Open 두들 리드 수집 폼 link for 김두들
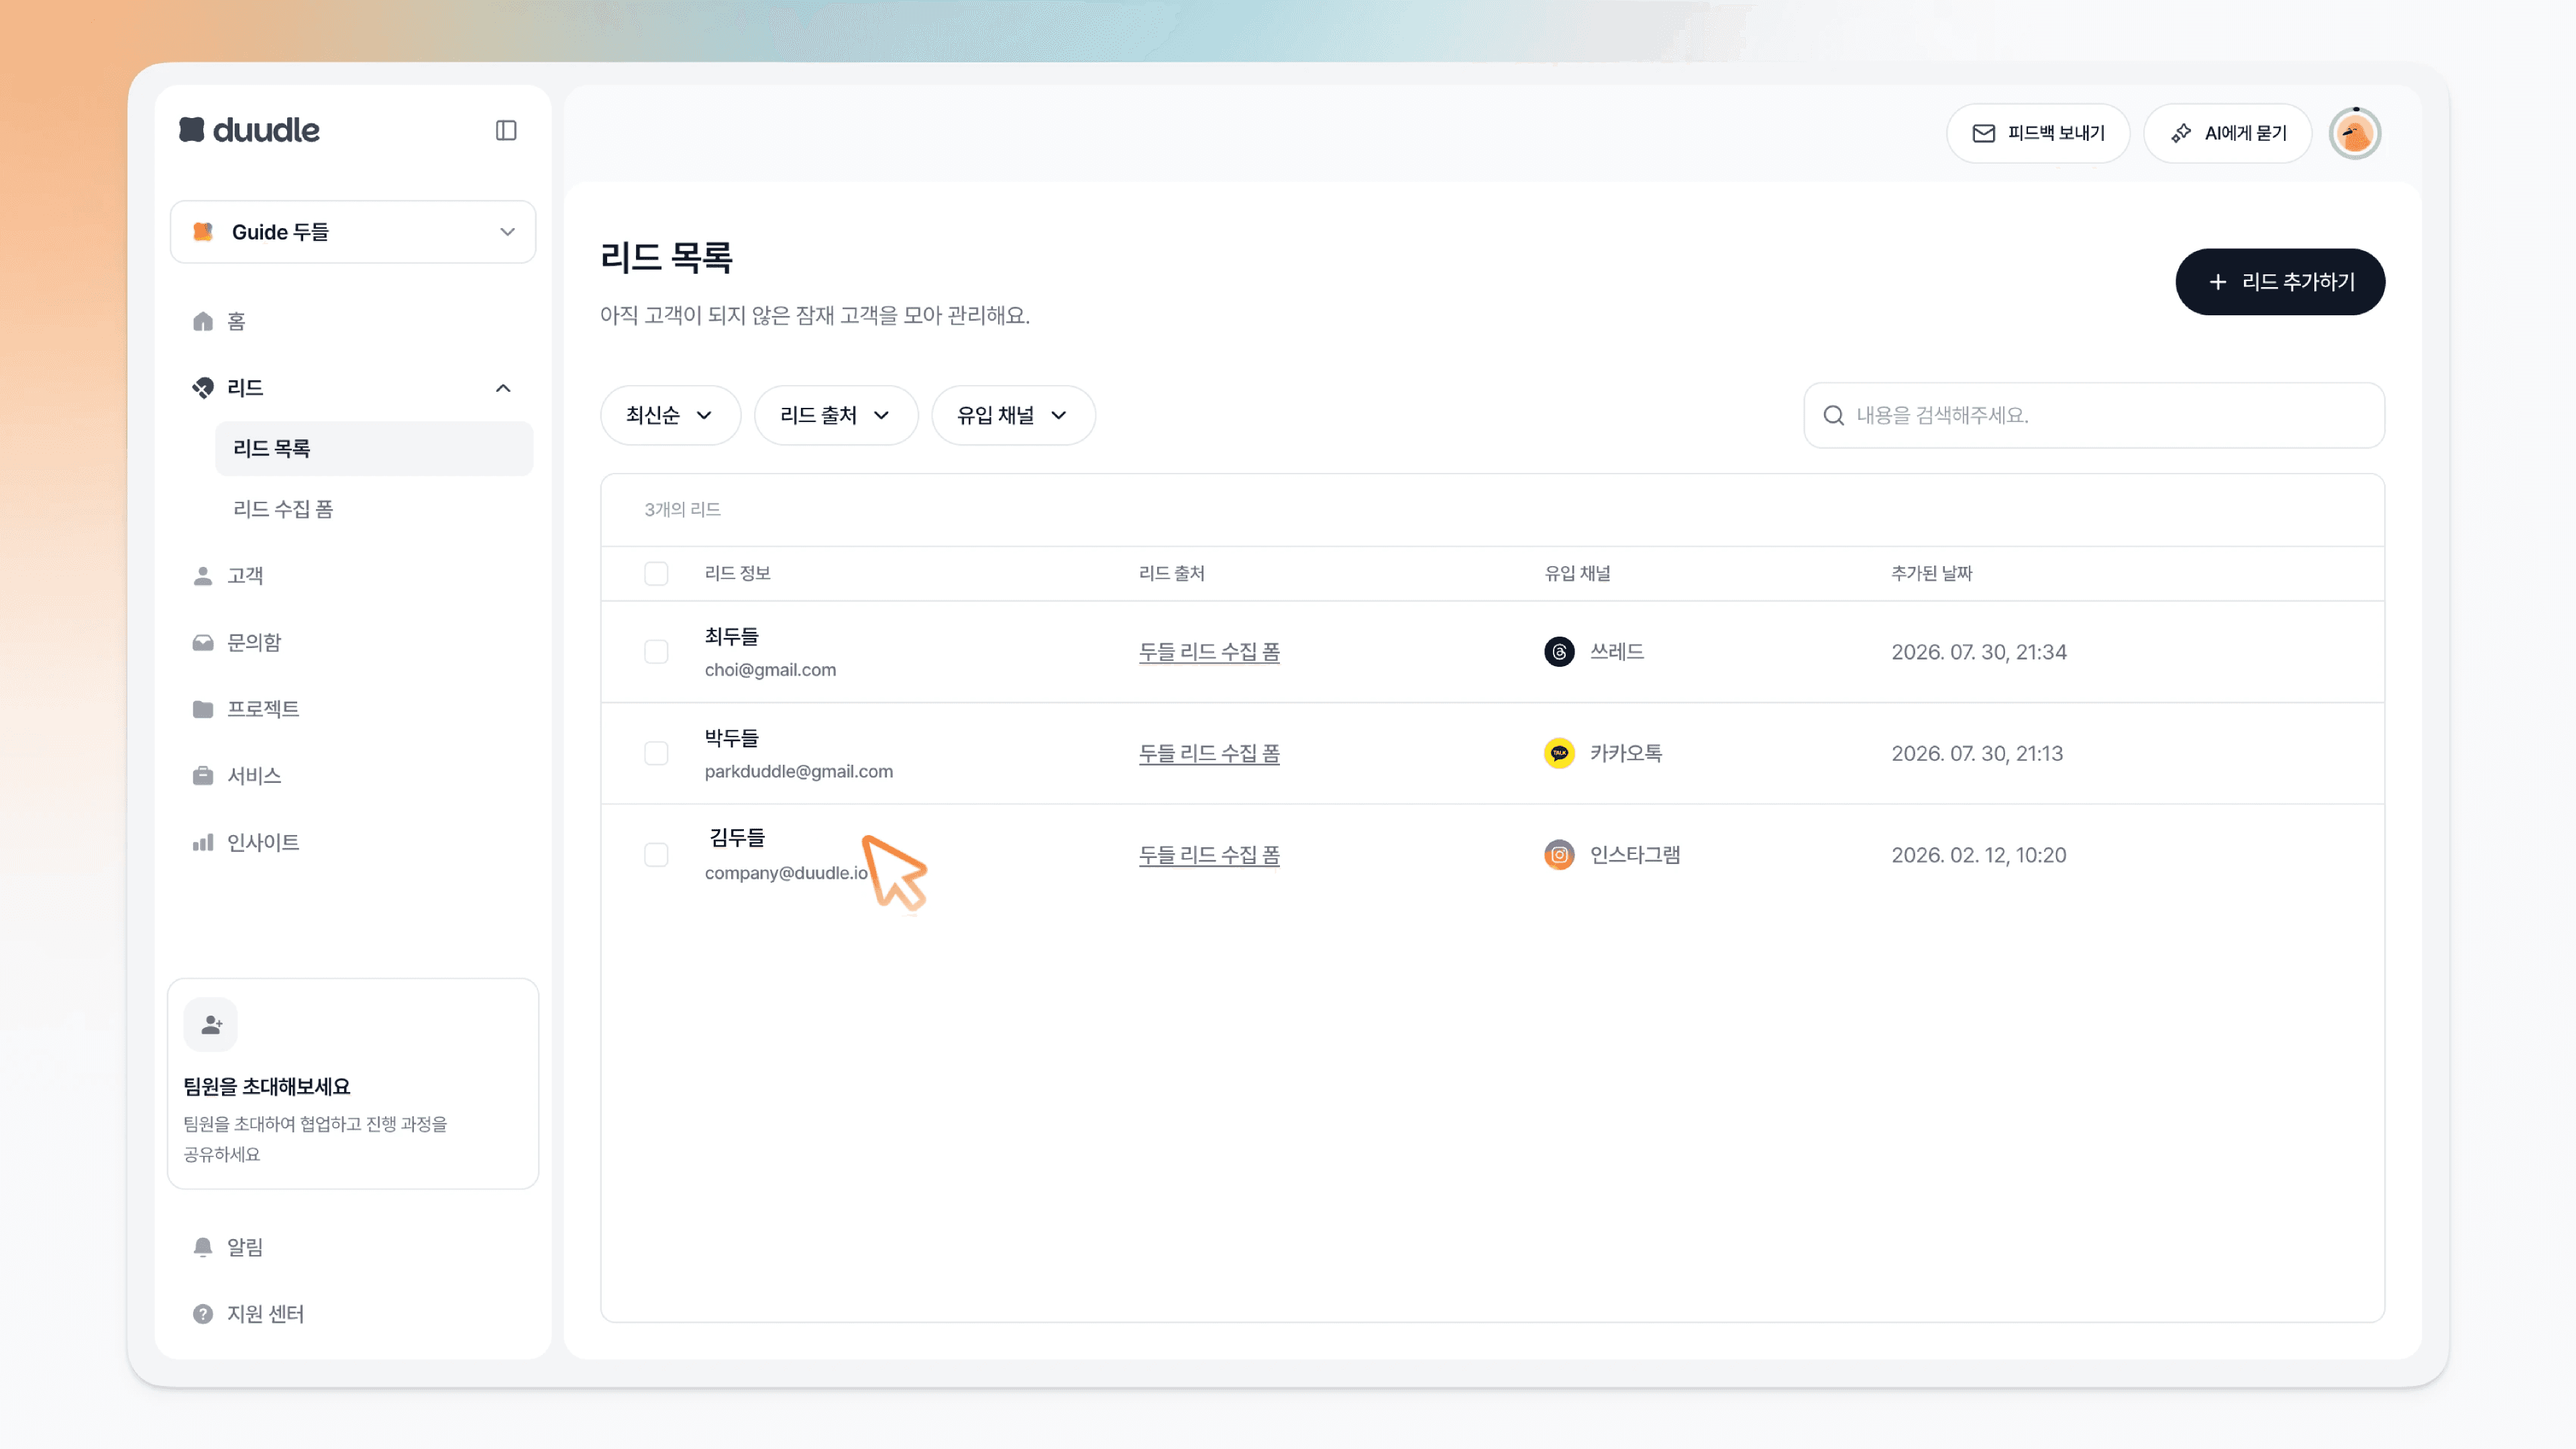Viewport: 2576px width, 1449px height. pos(1209,855)
